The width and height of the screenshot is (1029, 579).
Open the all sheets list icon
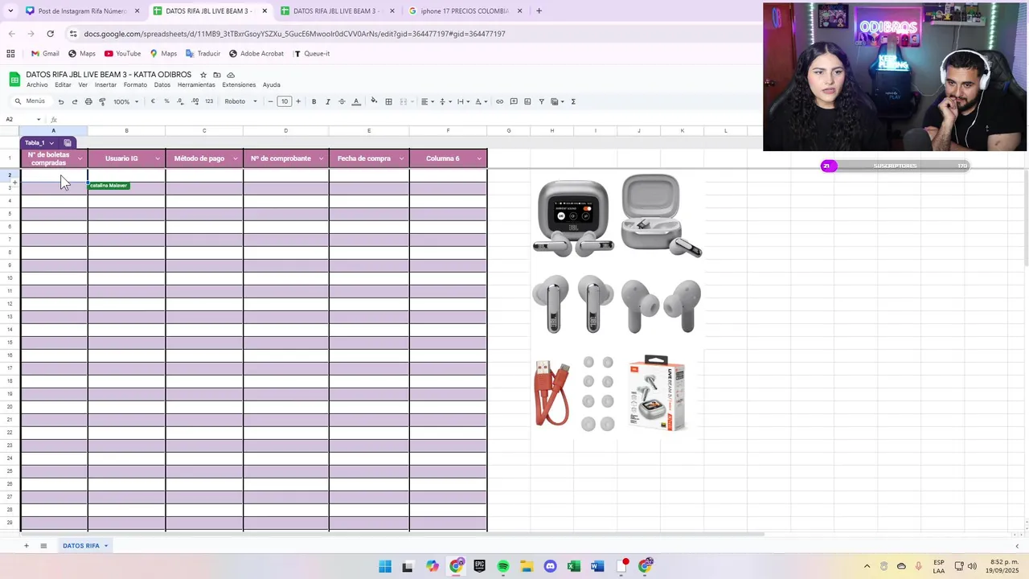coord(43,546)
